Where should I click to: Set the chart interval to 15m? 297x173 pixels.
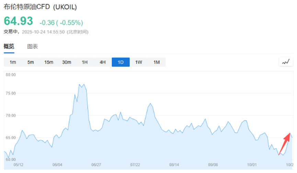point(49,62)
